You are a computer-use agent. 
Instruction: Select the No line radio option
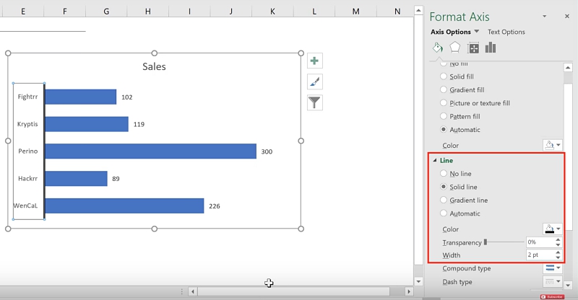point(444,174)
